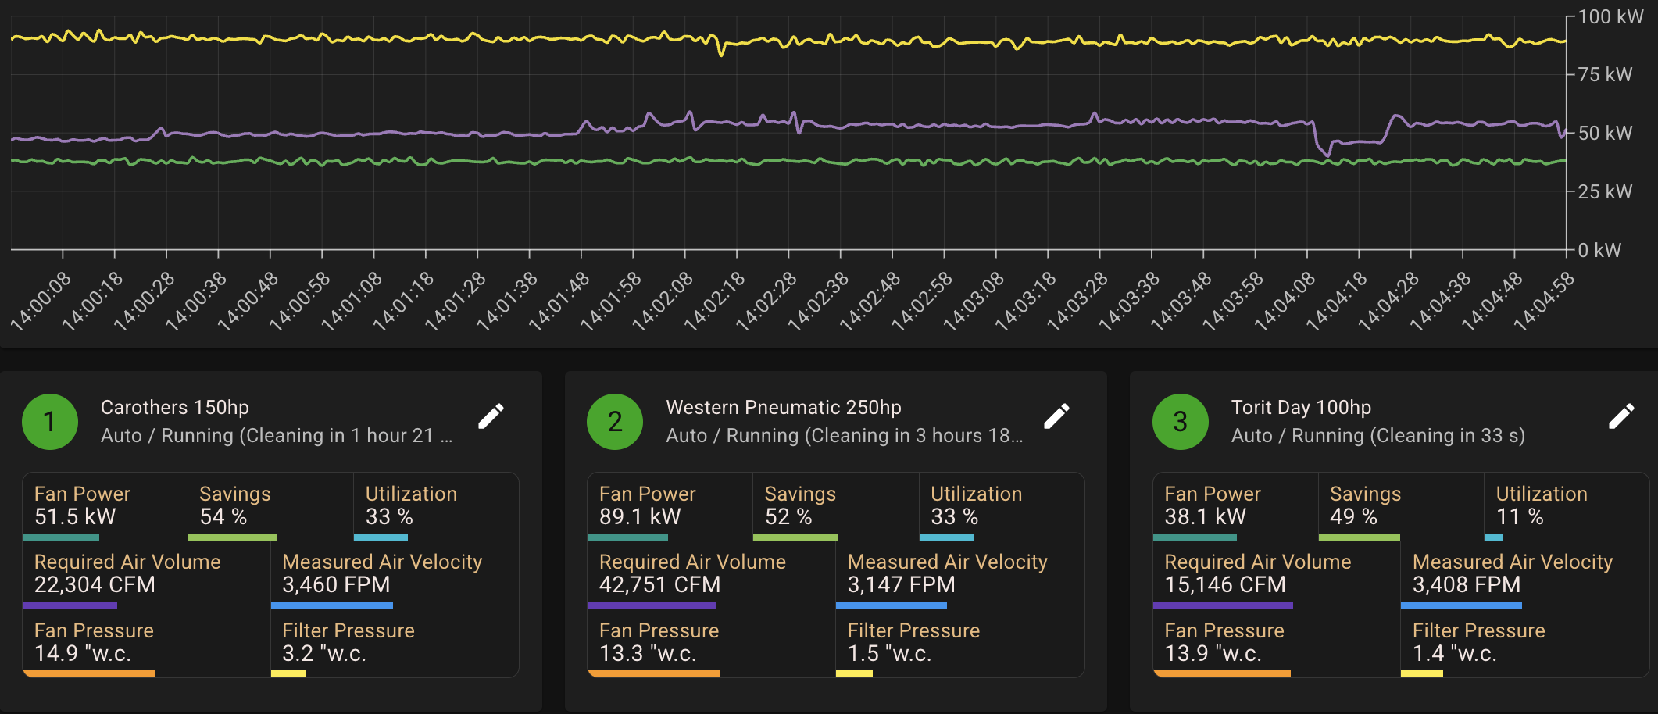Click the 50 kW axis label
This screenshot has width=1658, height=714.
pyautogui.click(x=1605, y=133)
